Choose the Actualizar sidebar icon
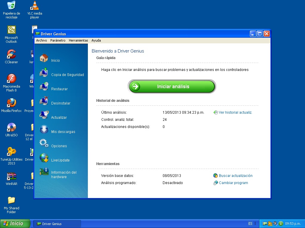305x228 pixels. [44, 115]
